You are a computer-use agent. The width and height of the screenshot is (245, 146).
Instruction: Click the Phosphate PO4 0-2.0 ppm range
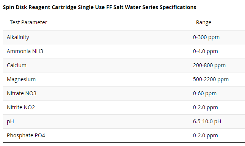click(x=205, y=135)
